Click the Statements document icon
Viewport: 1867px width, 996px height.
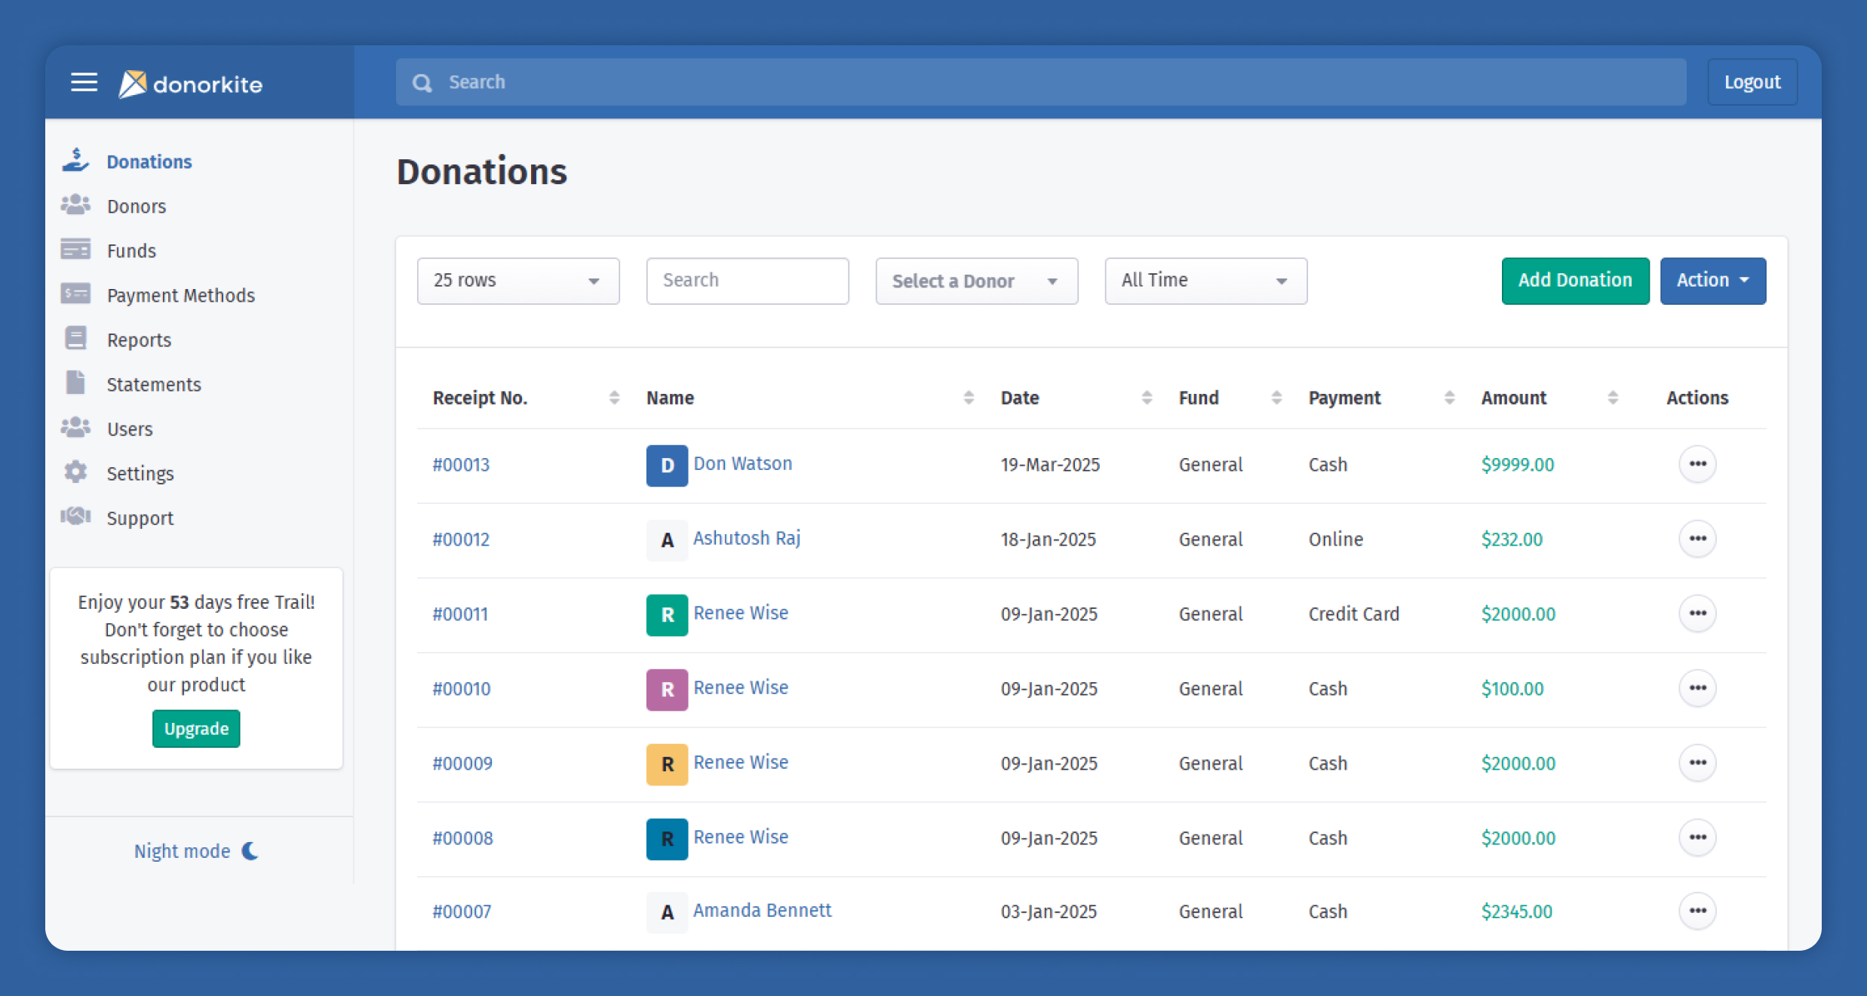tap(75, 383)
